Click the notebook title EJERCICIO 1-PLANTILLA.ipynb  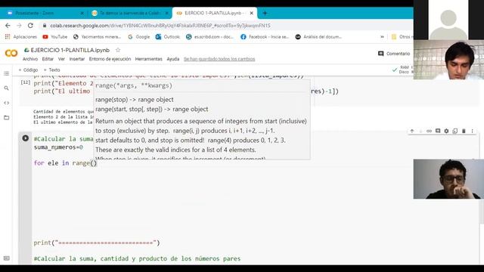70,50
